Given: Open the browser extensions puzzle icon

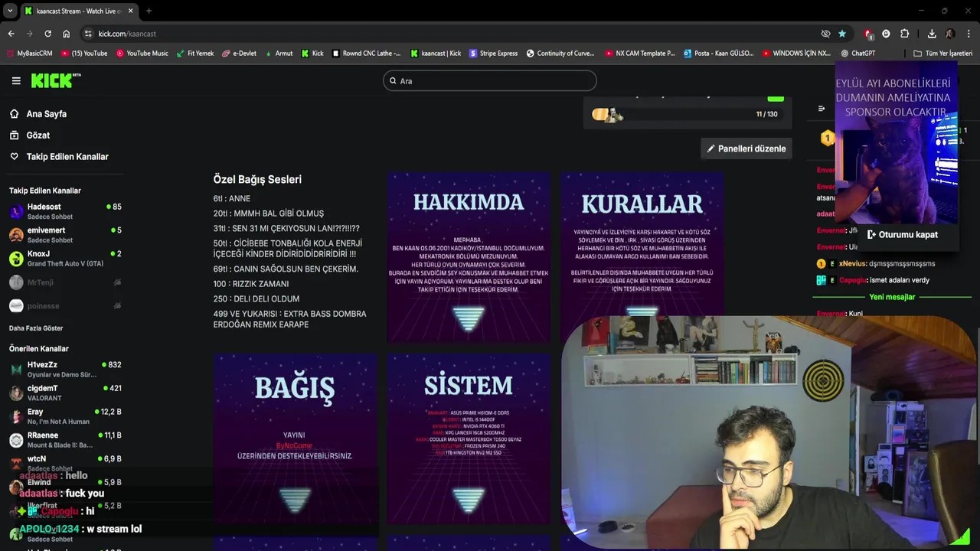Looking at the screenshot, I should coord(904,34).
